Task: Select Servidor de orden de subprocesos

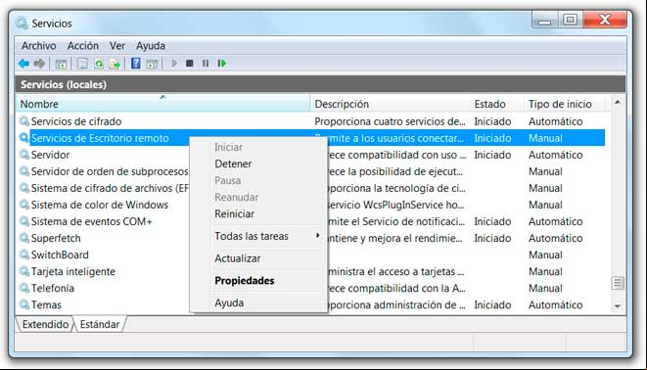Action: [110, 171]
